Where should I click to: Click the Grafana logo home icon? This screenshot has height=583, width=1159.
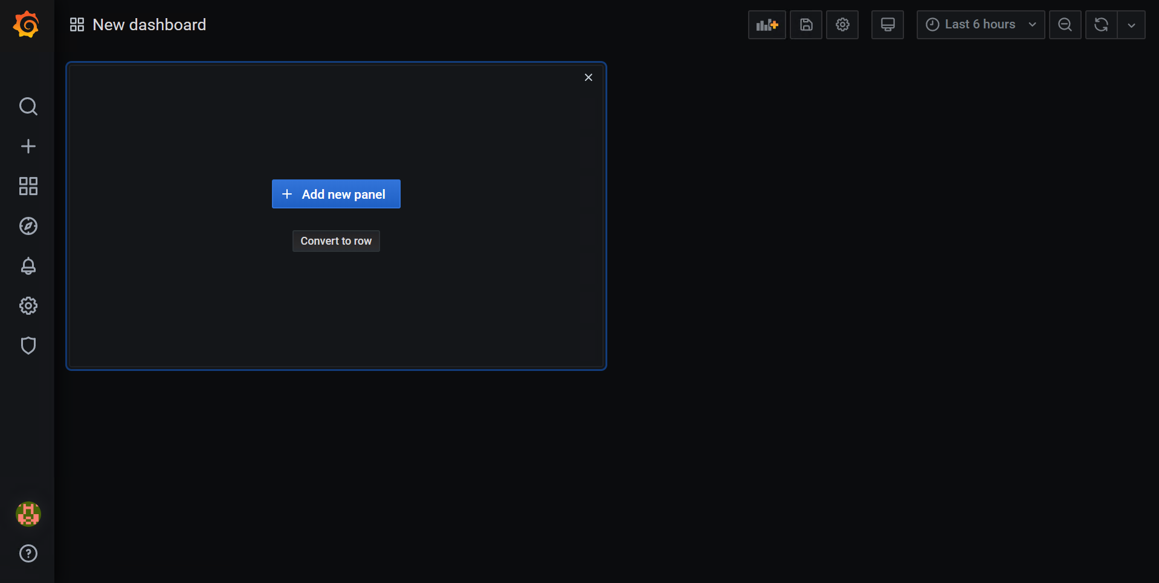tap(27, 25)
